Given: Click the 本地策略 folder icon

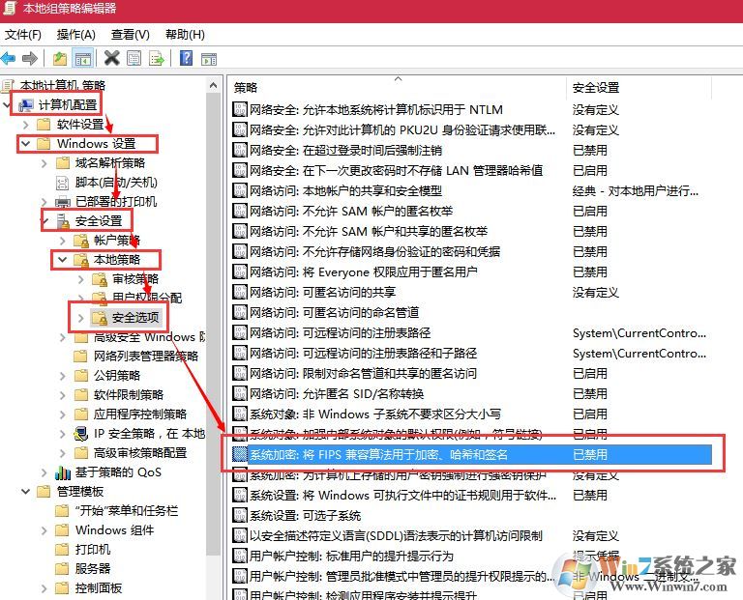Looking at the screenshot, I should tap(81, 260).
